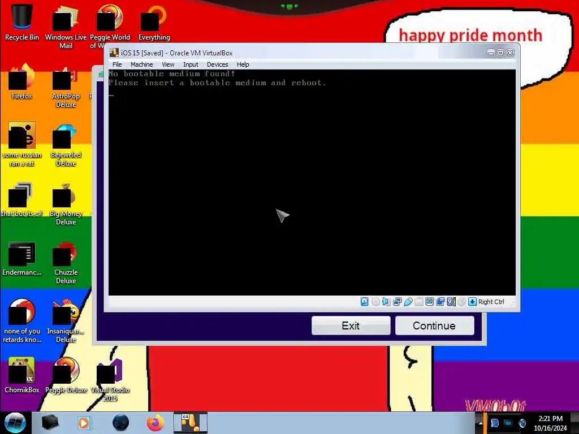Click the Firefox icon in the taskbar
The width and height of the screenshot is (579, 434).
(155, 423)
